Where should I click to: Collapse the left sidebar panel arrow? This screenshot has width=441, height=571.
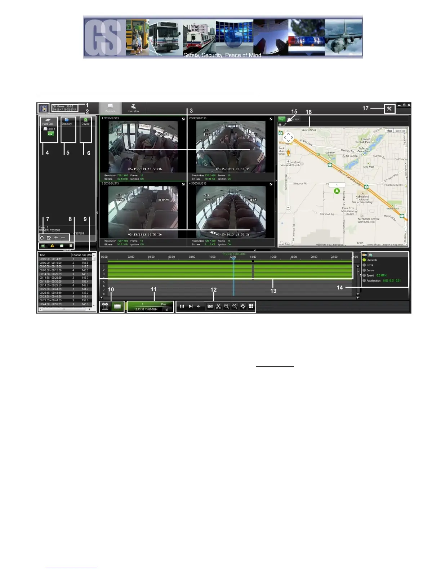pos(97,213)
